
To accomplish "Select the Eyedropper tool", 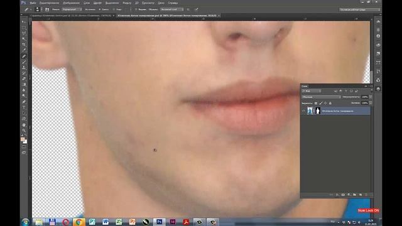I will [x=24, y=50].
